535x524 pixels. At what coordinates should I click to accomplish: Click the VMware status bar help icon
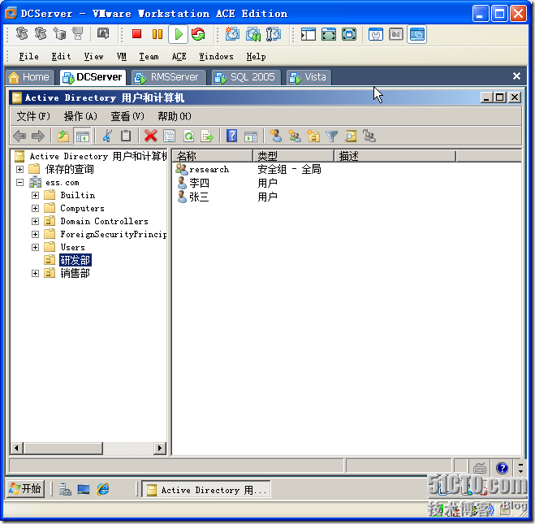pos(502,468)
